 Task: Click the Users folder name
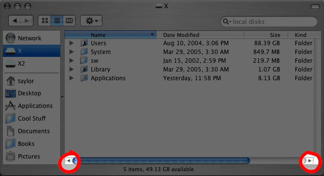[x=99, y=43]
